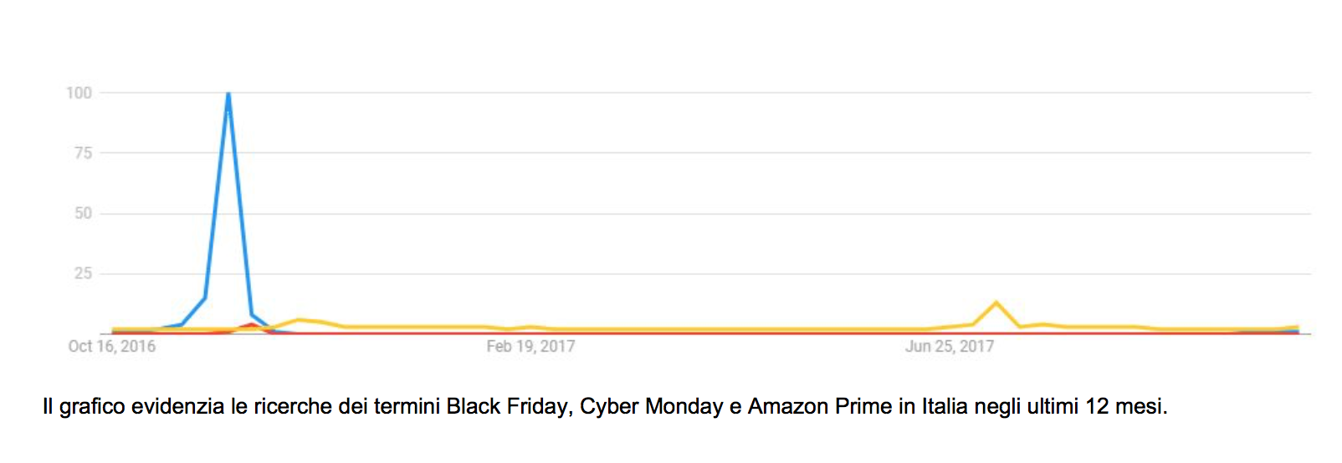Click the Jun 25, 2017 axis label
The width and height of the screenshot is (1342, 463).
click(x=950, y=346)
